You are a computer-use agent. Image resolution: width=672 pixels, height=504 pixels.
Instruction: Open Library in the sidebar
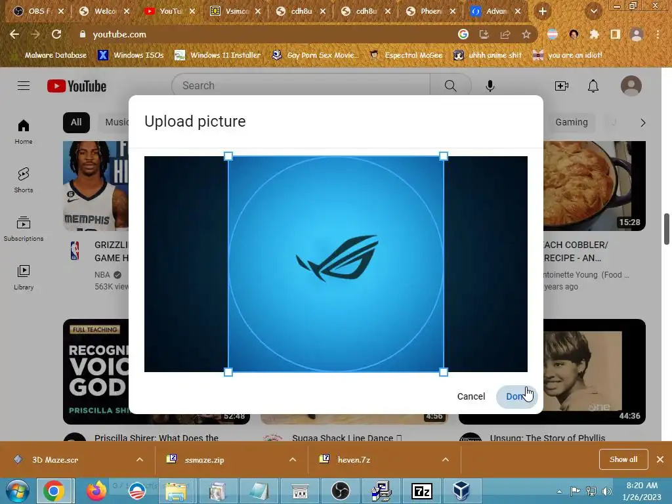pyautogui.click(x=24, y=278)
